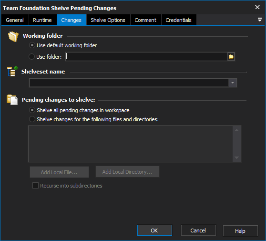The width and height of the screenshot is (266, 241).
Task: Select the Changes tab
Action: [72, 20]
